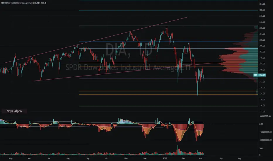
Task: Click the 328.00 price axis label
Action: coord(262,88)
